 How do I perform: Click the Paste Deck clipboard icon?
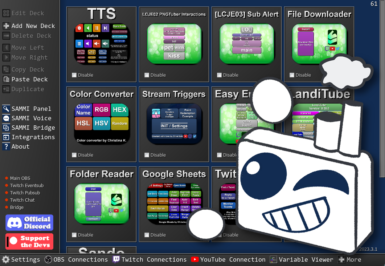(x=6, y=79)
